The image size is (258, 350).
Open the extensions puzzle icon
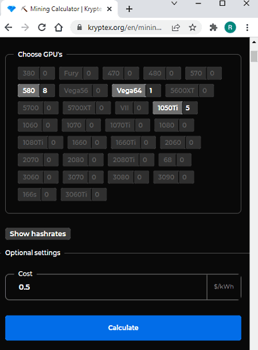point(213,28)
